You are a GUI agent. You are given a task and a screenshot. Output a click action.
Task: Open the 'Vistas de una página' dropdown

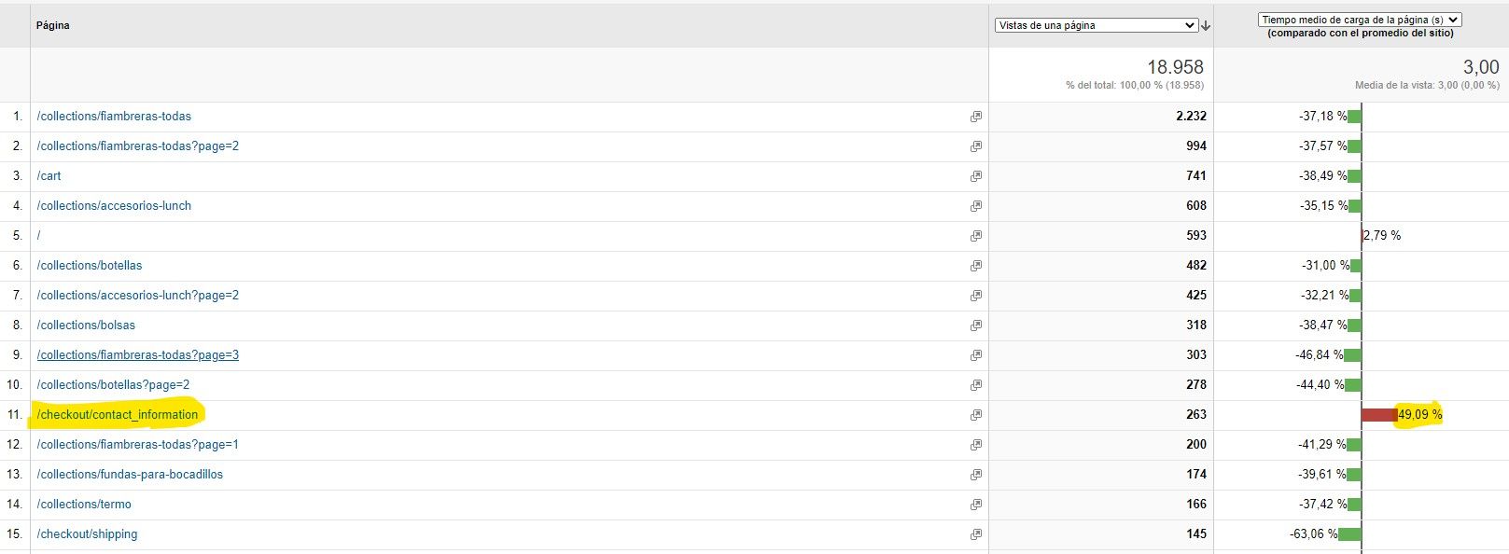point(1097,25)
